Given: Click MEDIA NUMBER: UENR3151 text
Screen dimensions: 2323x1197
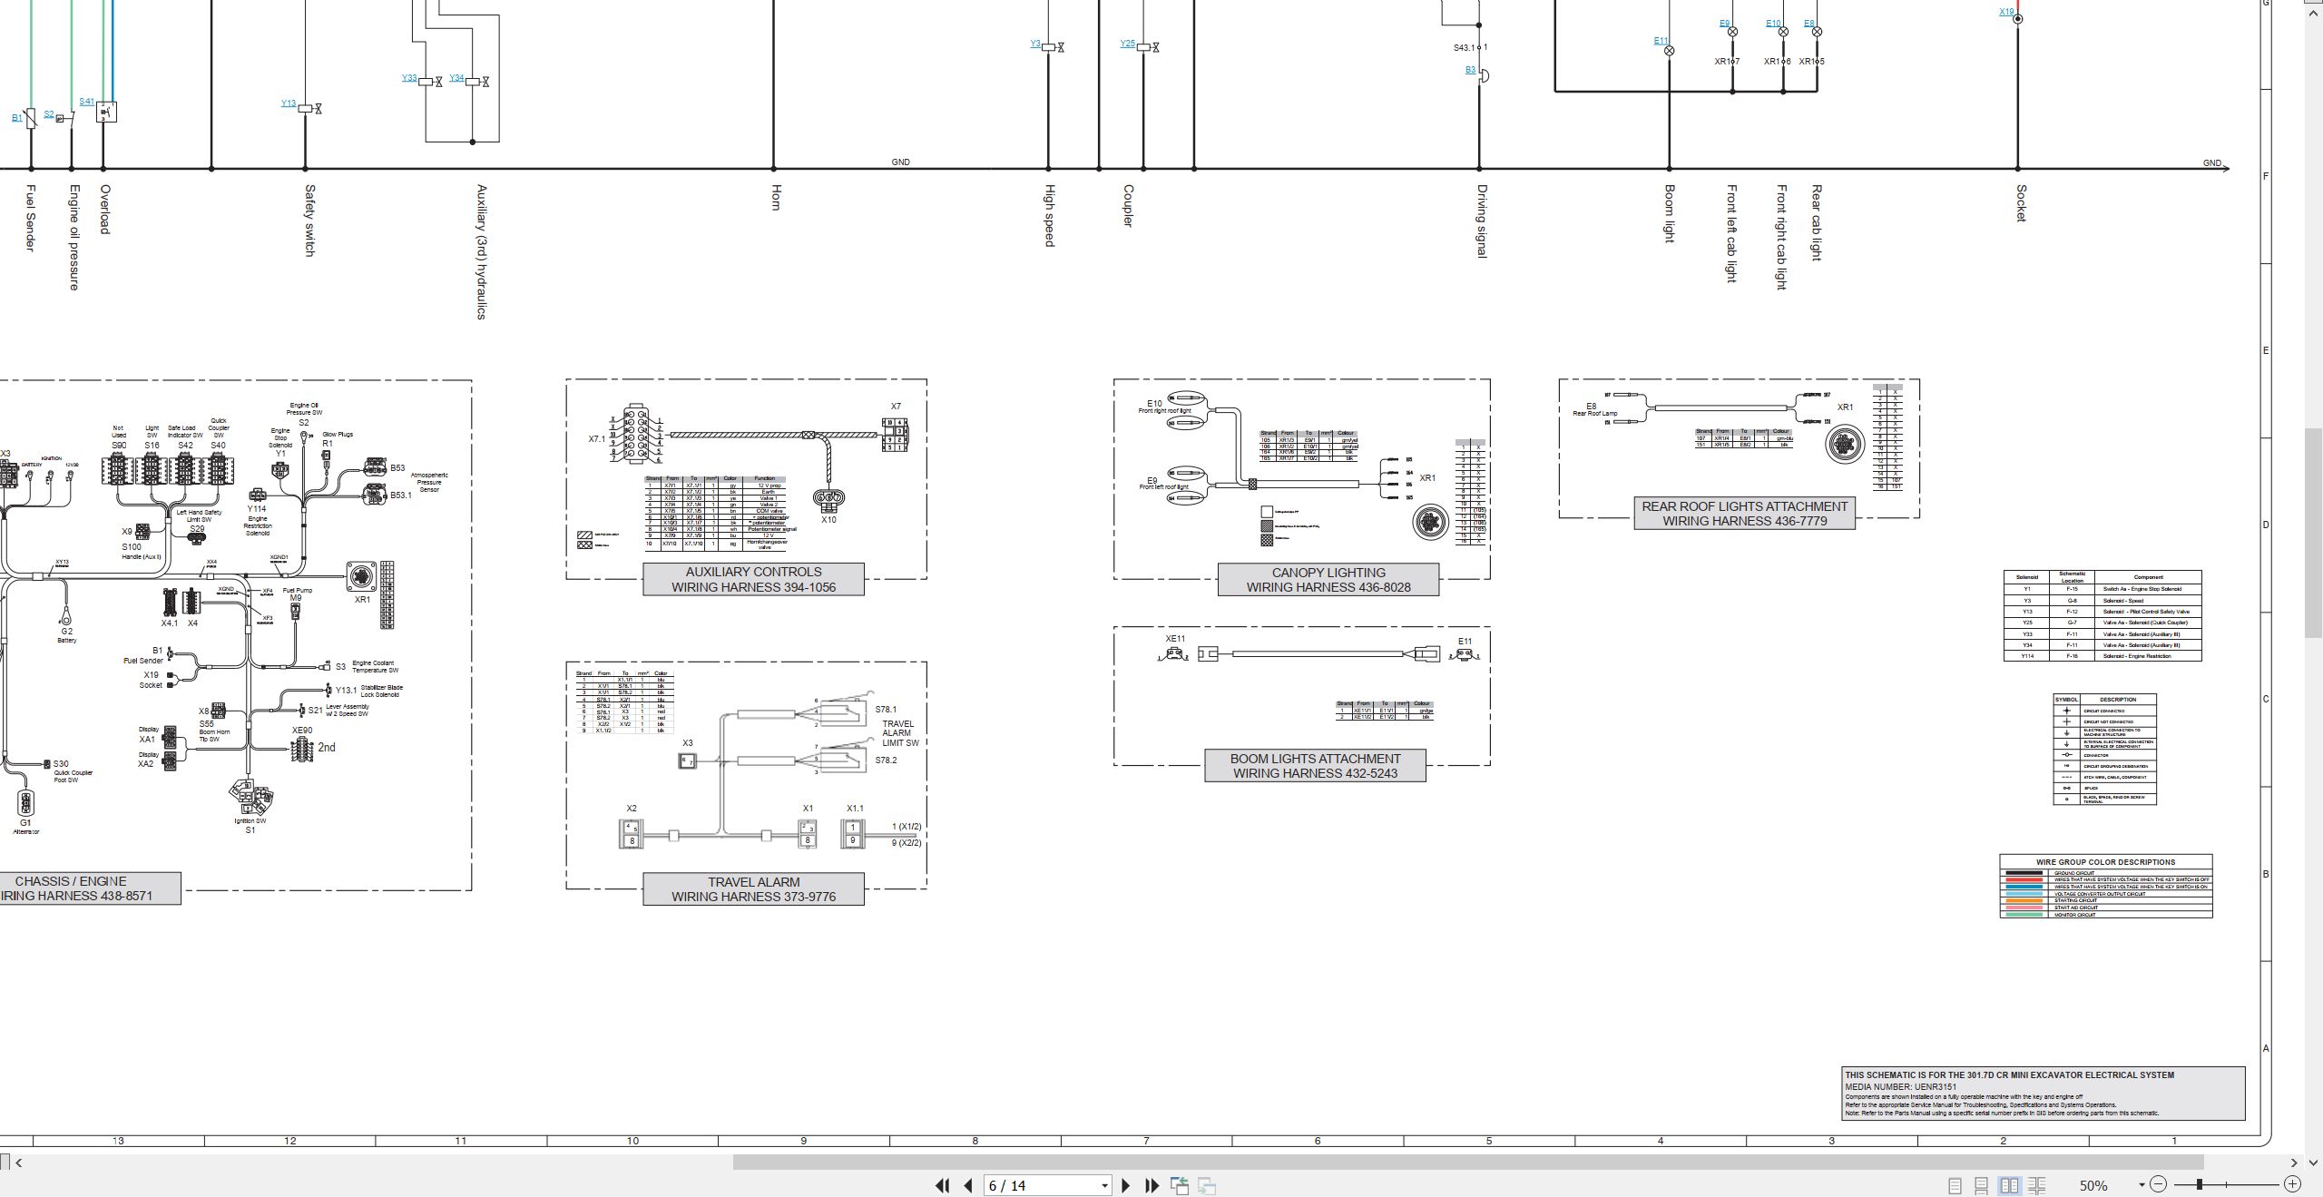Looking at the screenshot, I should 1900,1086.
